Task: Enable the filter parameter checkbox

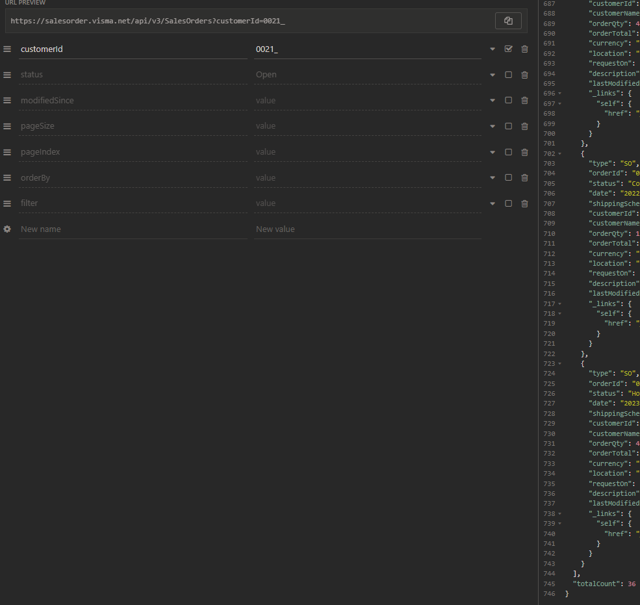Action: tap(508, 203)
